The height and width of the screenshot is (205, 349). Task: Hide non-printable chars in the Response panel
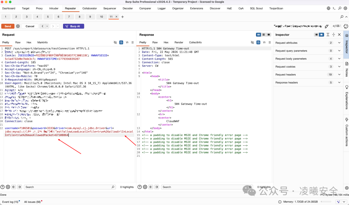click(252, 42)
